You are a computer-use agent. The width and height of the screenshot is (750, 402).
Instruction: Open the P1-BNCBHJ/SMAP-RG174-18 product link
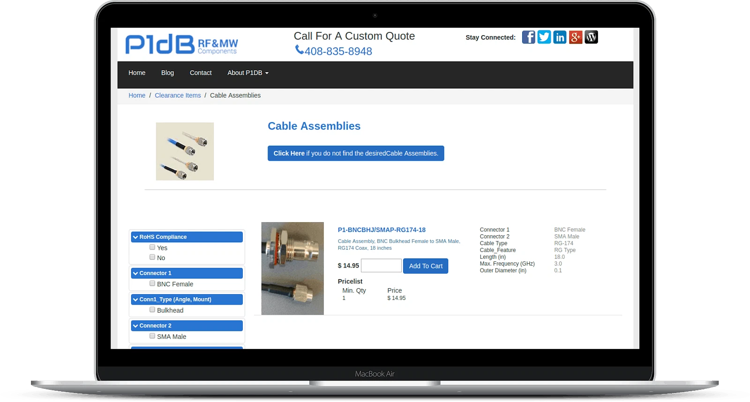pyautogui.click(x=382, y=230)
